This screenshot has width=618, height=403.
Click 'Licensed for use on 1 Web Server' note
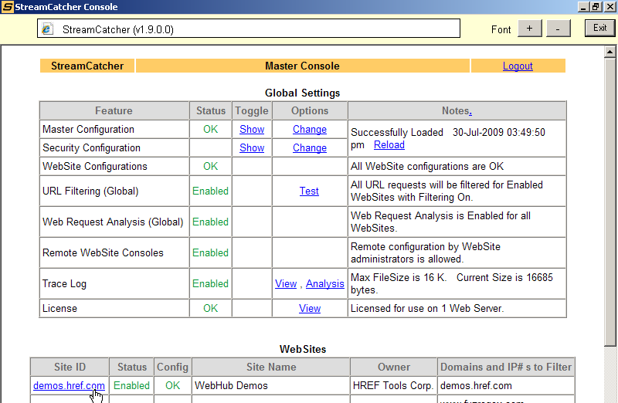point(427,309)
